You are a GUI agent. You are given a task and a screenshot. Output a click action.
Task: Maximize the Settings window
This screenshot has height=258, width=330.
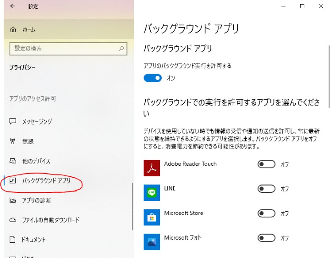pyautogui.click(x=302, y=6)
